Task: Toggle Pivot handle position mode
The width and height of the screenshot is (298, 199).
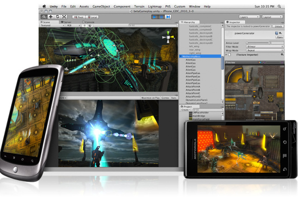Action: [x=78, y=17]
